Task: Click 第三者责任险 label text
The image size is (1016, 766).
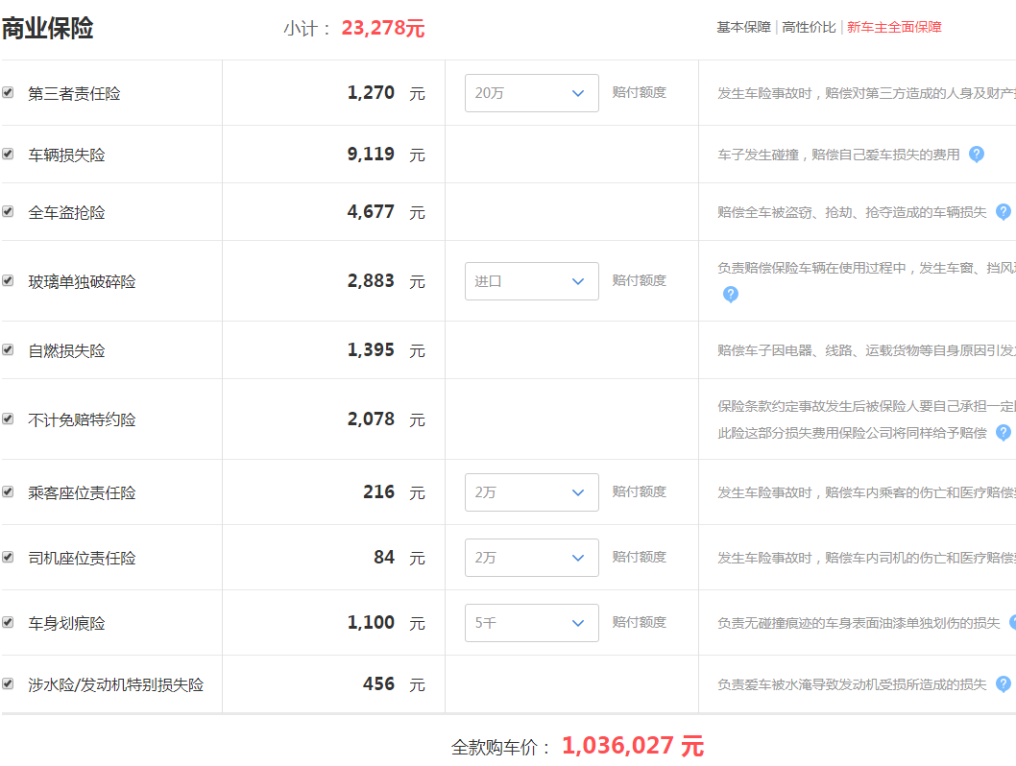Action: (74, 94)
